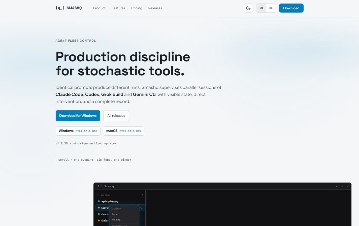Click the Smashq window logo icon
This screenshot has width=359, height=226.
[99, 186]
